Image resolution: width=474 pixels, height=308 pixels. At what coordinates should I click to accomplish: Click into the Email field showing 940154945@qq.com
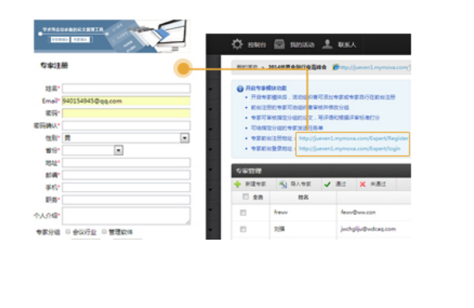tap(126, 100)
